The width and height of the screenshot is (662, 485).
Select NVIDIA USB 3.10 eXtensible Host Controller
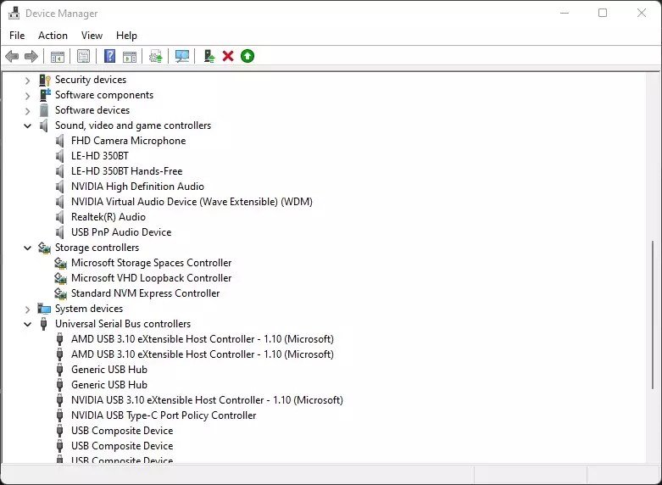207,400
